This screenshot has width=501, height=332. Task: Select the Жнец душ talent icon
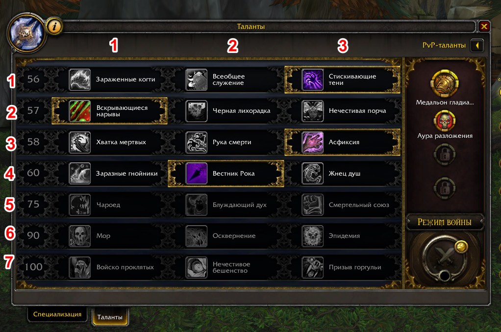(312, 174)
